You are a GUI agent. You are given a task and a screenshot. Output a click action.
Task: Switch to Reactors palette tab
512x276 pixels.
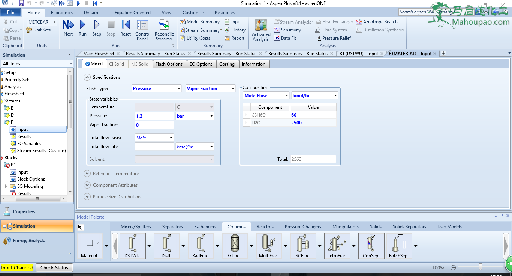[x=265, y=227]
